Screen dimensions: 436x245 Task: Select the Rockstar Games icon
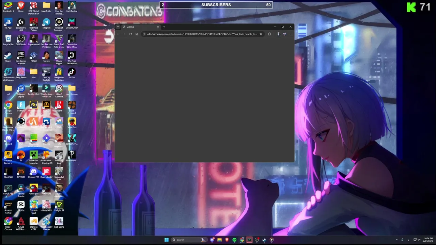8,158
